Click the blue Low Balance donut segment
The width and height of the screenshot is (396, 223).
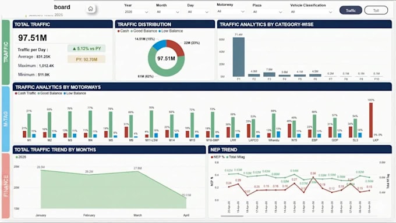pos(159,45)
